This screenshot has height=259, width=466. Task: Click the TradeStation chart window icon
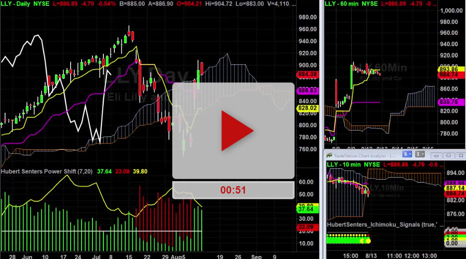pyautogui.click(x=329, y=156)
